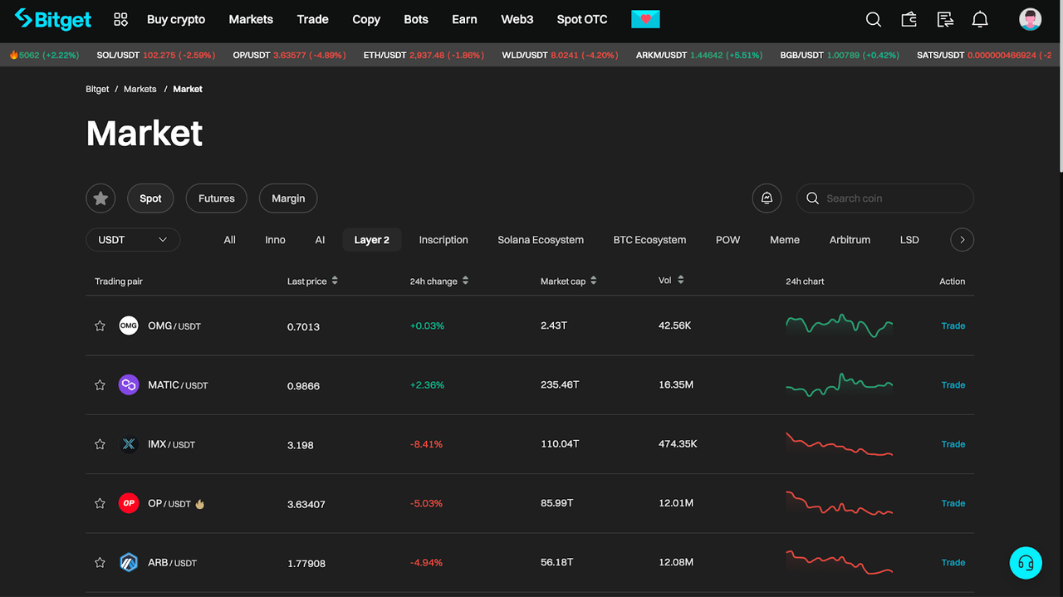Trade the OP/USDT pair
1063x597 pixels.
(953, 503)
